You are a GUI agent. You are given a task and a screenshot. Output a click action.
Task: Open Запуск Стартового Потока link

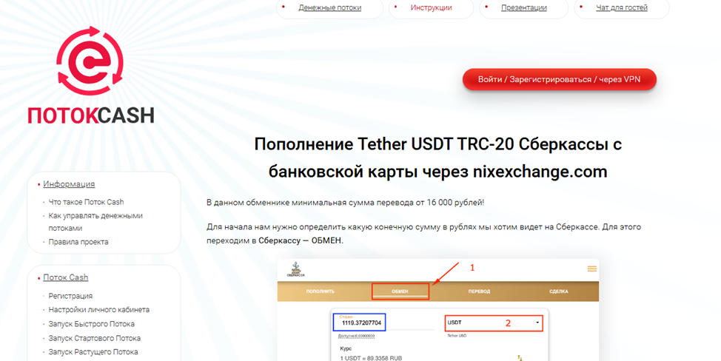click(x=95, y=339)
